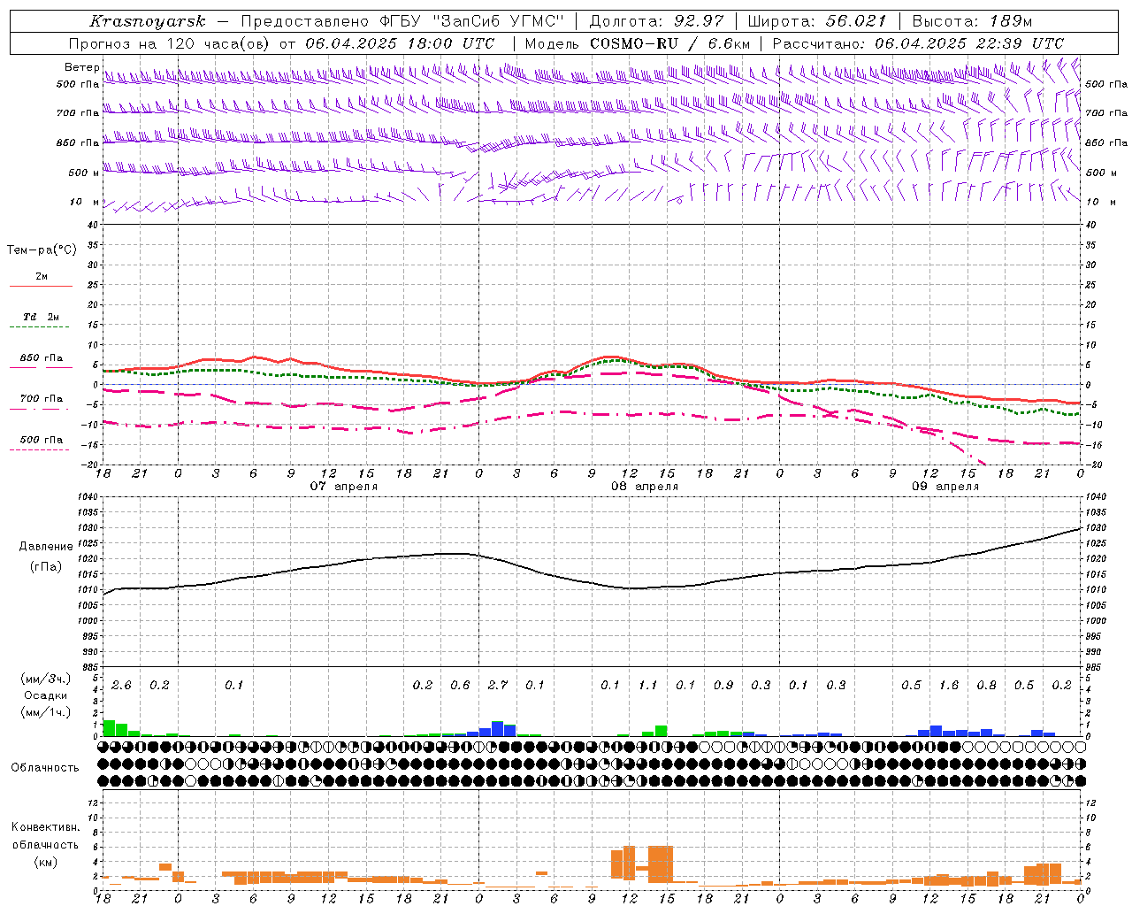The width and height of the screenshot is (1132, 906).
Task: Click the 'Рассчитано: 06.04.2025 22:39 UTC' timestamp
Action: pos(918,43)
